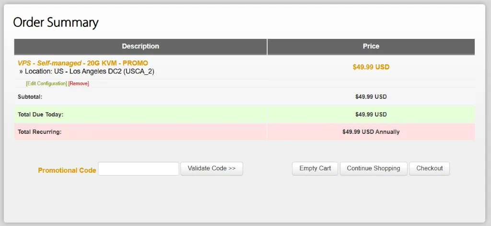This screenshot has height=226, width=491.
Task: Select the VPS Self-managed 20G KVM PROMO title
Action: point(83,63)
